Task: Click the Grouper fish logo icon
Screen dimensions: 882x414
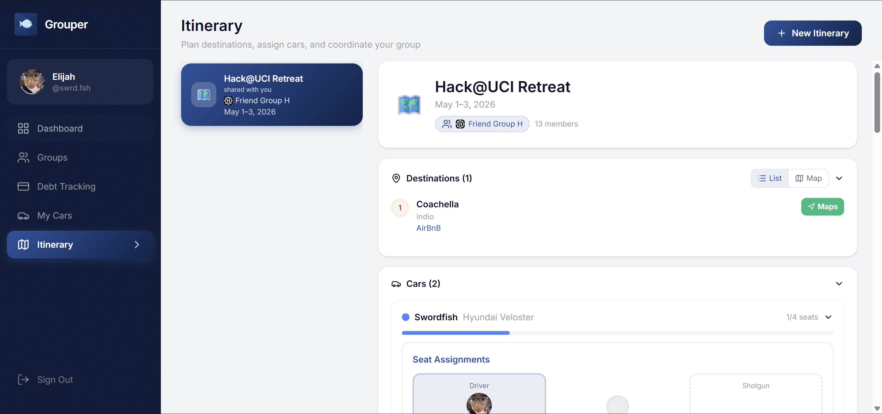Action: coord(26,24)
